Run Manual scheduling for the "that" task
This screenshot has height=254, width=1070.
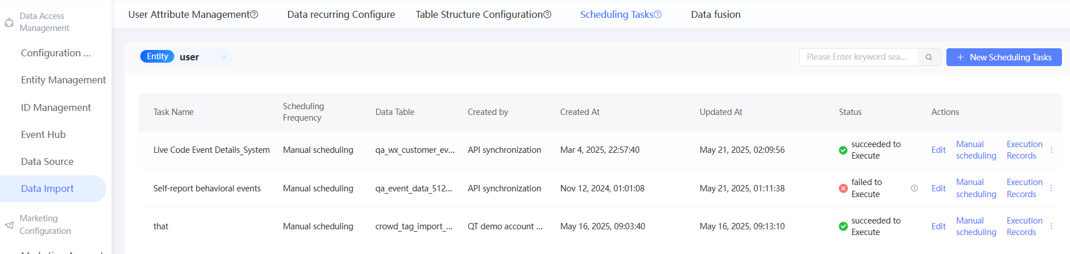click(976, 226)
